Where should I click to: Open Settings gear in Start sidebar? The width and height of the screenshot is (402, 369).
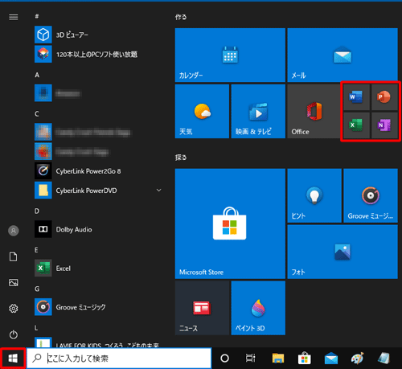tap(14, 309)
